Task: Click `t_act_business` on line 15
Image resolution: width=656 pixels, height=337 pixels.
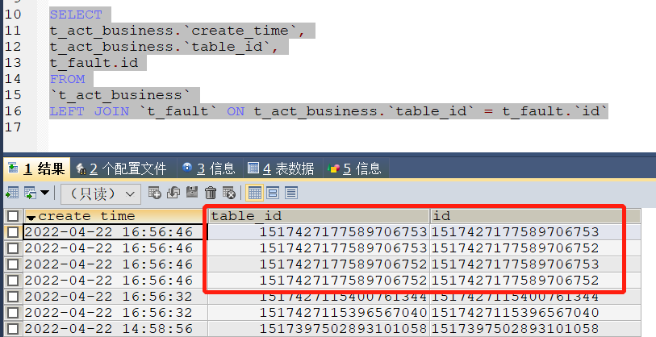Action: [120, 95]
